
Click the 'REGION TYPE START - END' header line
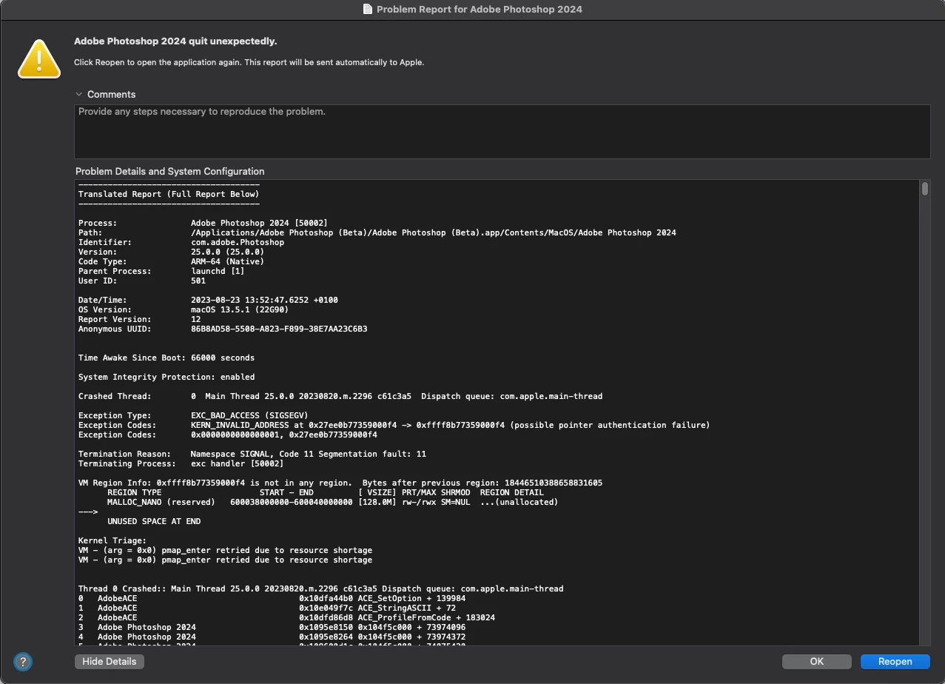(326, 492)
